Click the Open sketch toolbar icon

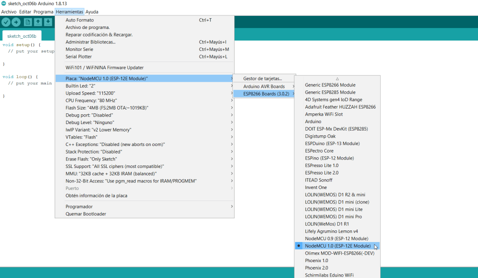38,22
